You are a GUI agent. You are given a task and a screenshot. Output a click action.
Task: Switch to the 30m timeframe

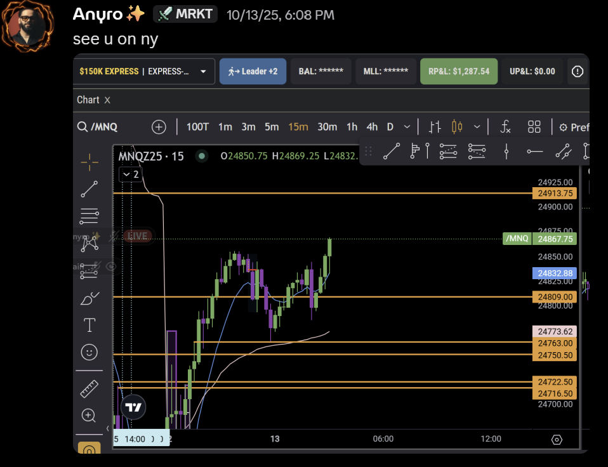[327, 126]
